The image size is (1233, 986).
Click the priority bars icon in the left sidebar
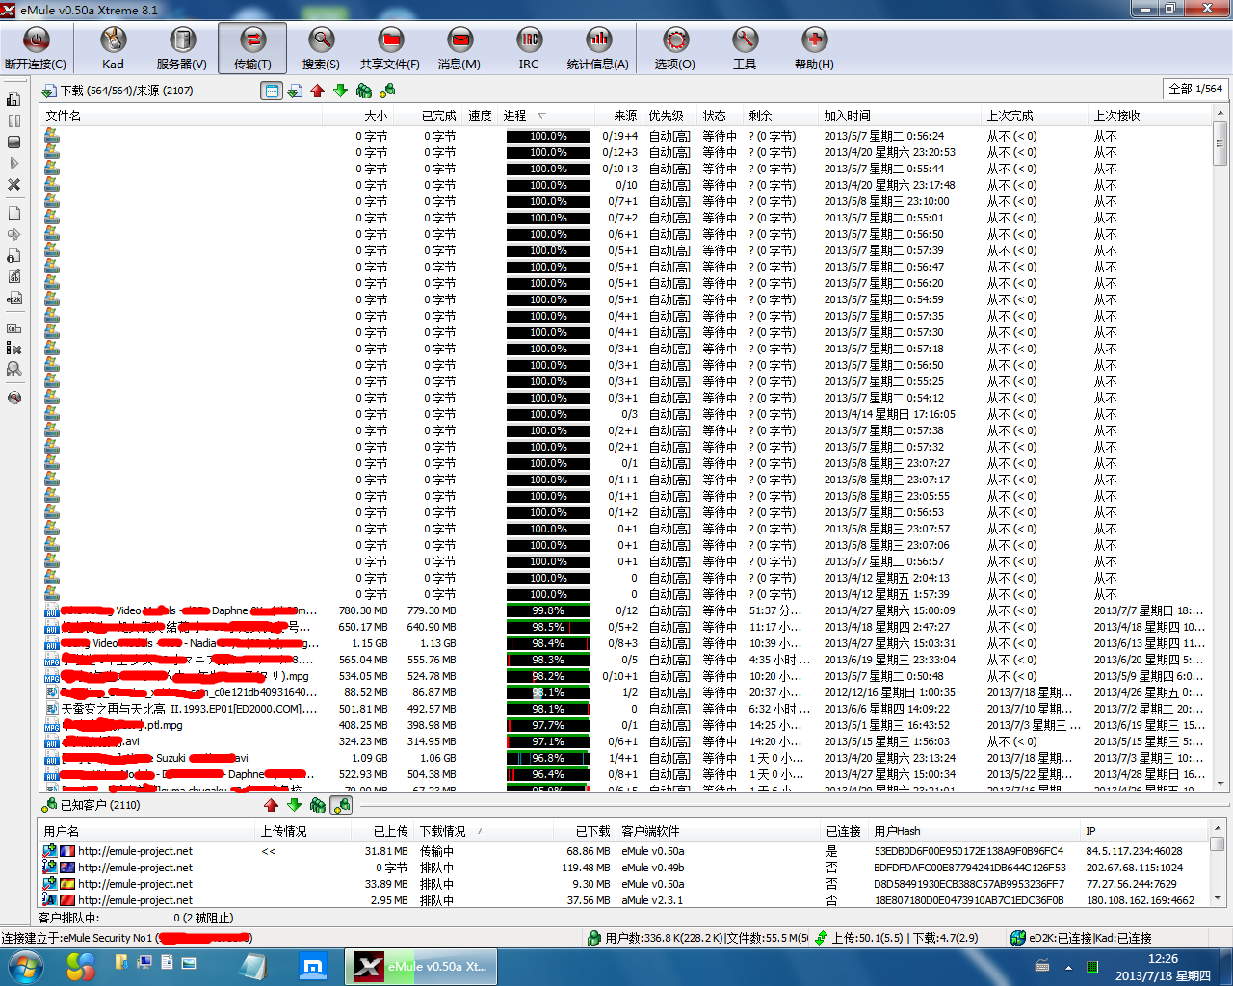point(14,99)
